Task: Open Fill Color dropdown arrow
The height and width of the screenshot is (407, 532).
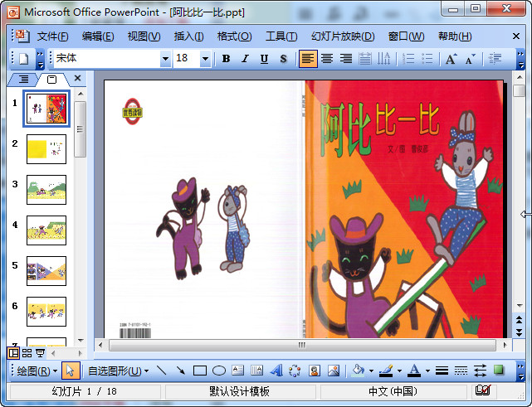Action: (371, 371)
